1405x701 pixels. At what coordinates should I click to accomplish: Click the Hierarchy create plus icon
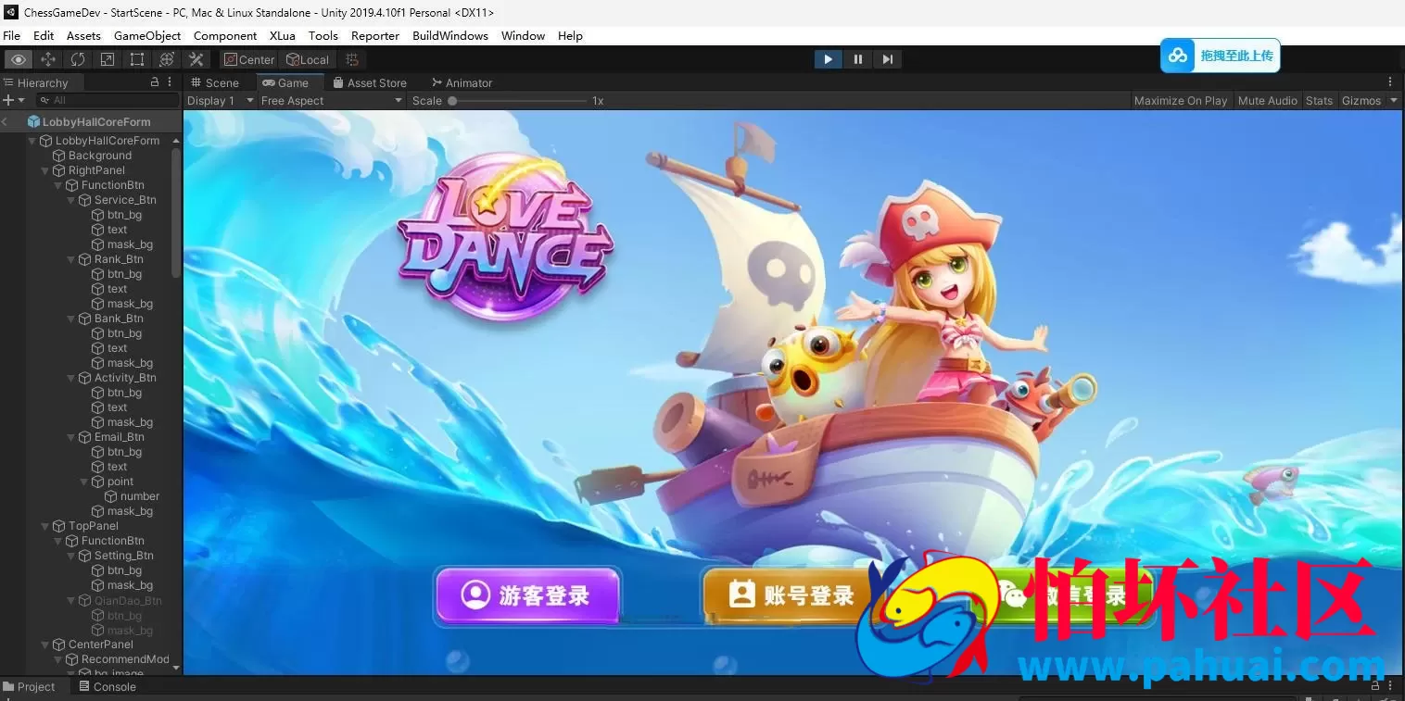tap(8, 100)
